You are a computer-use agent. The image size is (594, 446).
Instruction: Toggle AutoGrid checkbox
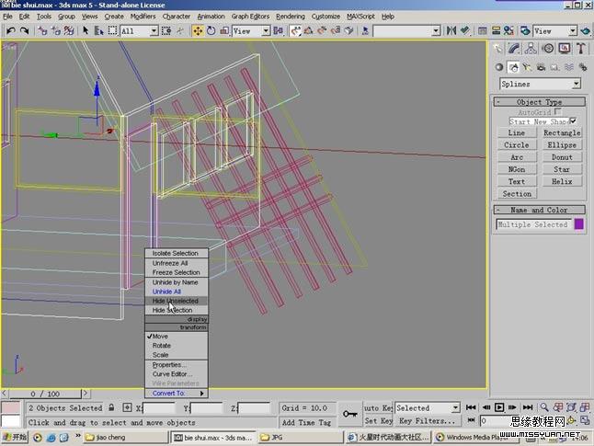tap(557, 111)
